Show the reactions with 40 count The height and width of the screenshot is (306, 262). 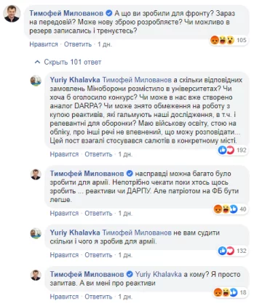click(230, 209)
